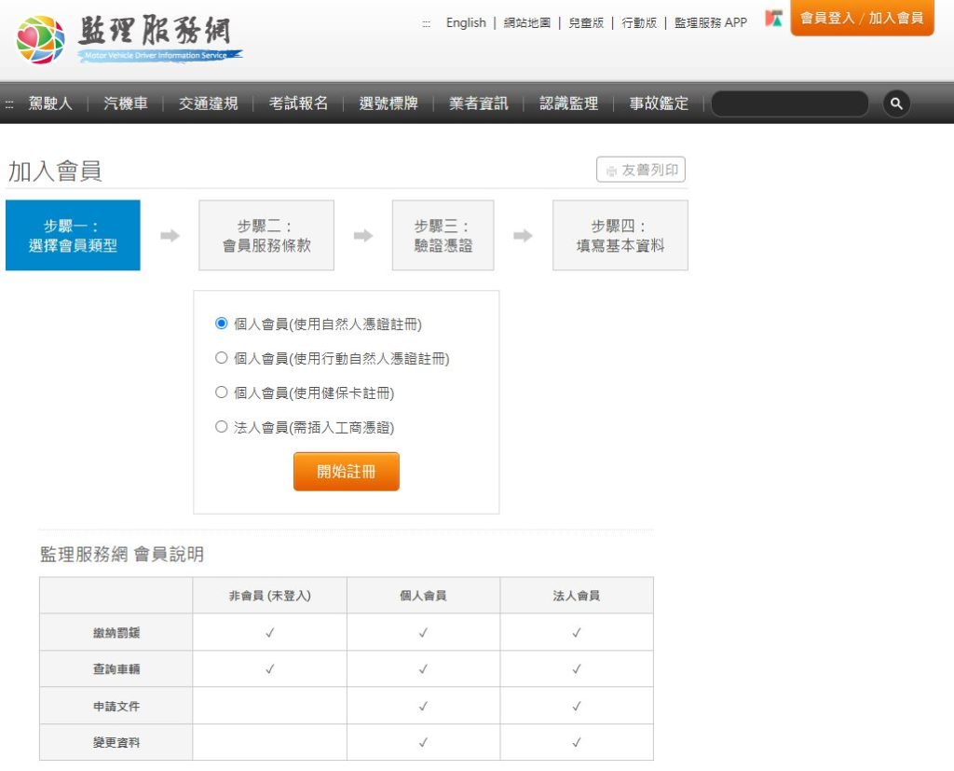Open the 選號標牌 menu

point(388,103)
